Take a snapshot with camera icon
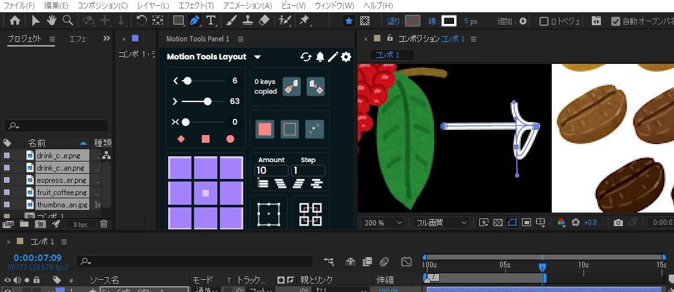This screenshot has height=292, width=674. 618,222
